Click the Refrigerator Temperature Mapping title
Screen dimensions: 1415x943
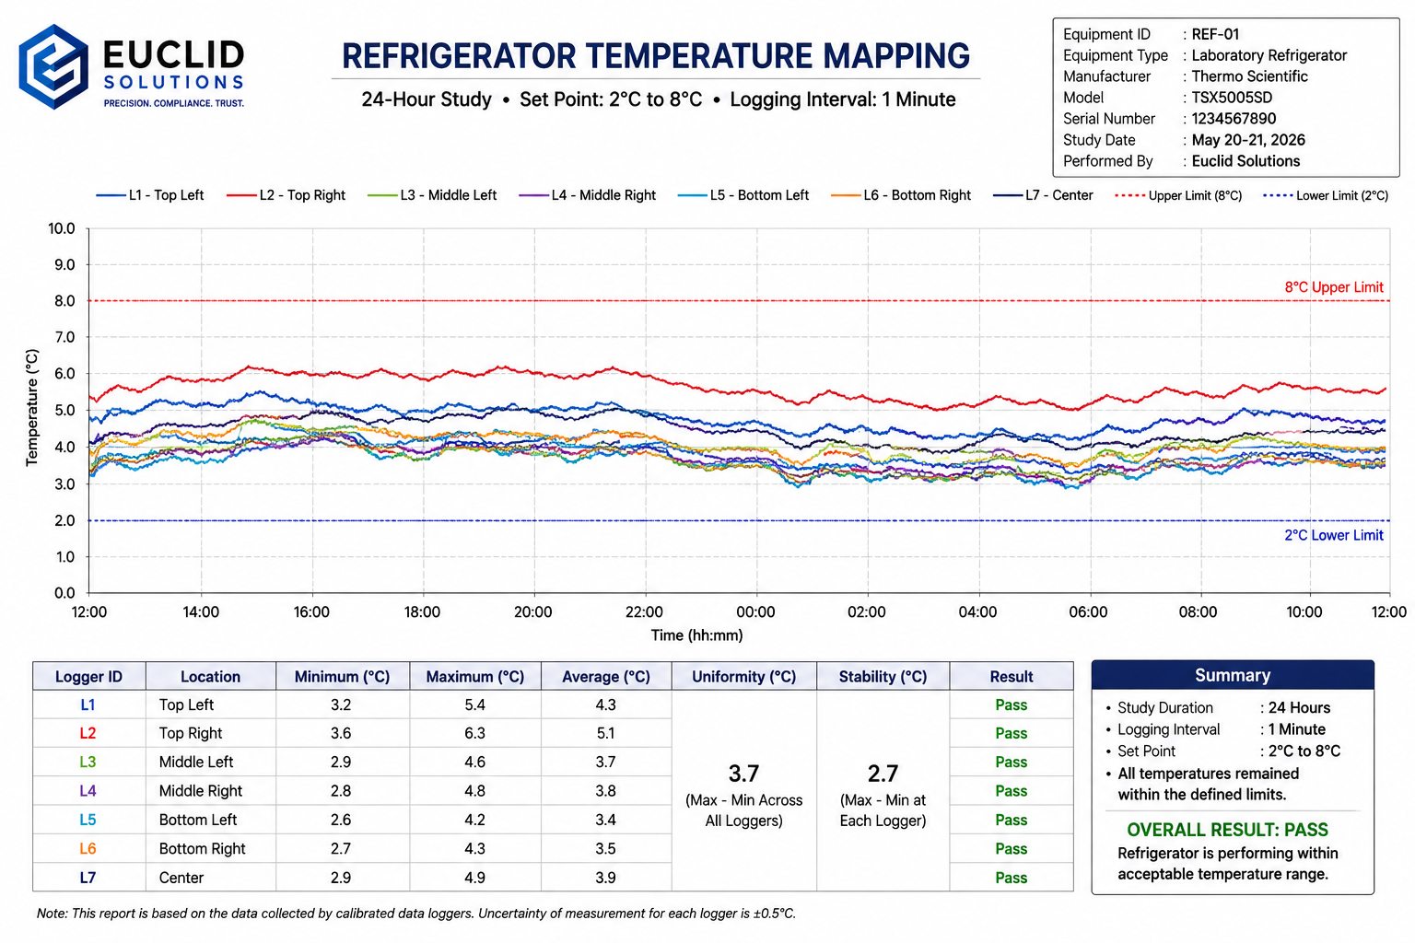[656, 56]
